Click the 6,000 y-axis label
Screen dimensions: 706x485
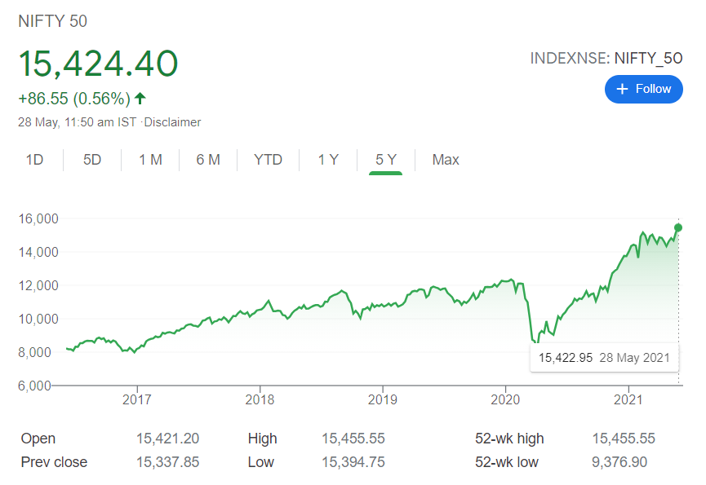click(x=34, y=386)
